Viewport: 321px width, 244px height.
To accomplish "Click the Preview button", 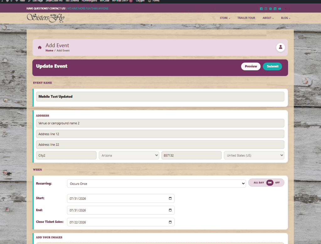I will 251,66.
